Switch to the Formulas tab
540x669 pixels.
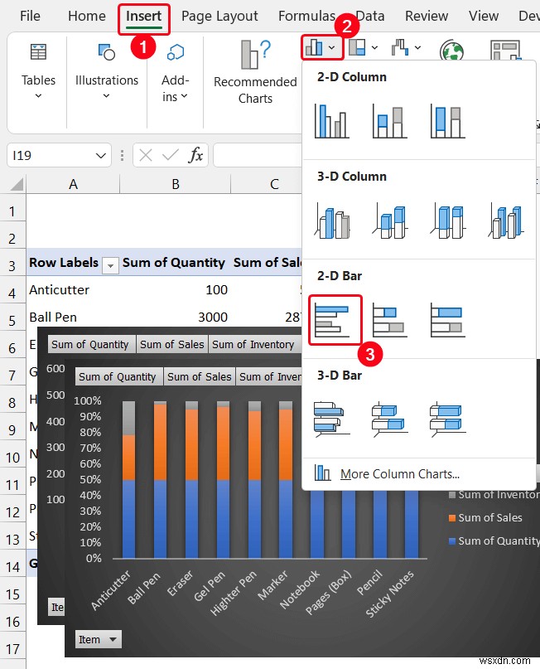307,17
